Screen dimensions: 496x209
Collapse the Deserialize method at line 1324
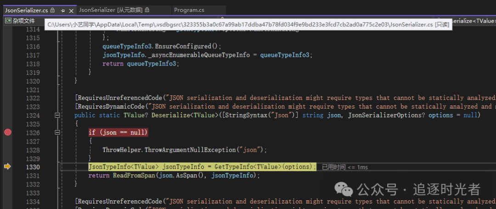click(x=57, y=115)
